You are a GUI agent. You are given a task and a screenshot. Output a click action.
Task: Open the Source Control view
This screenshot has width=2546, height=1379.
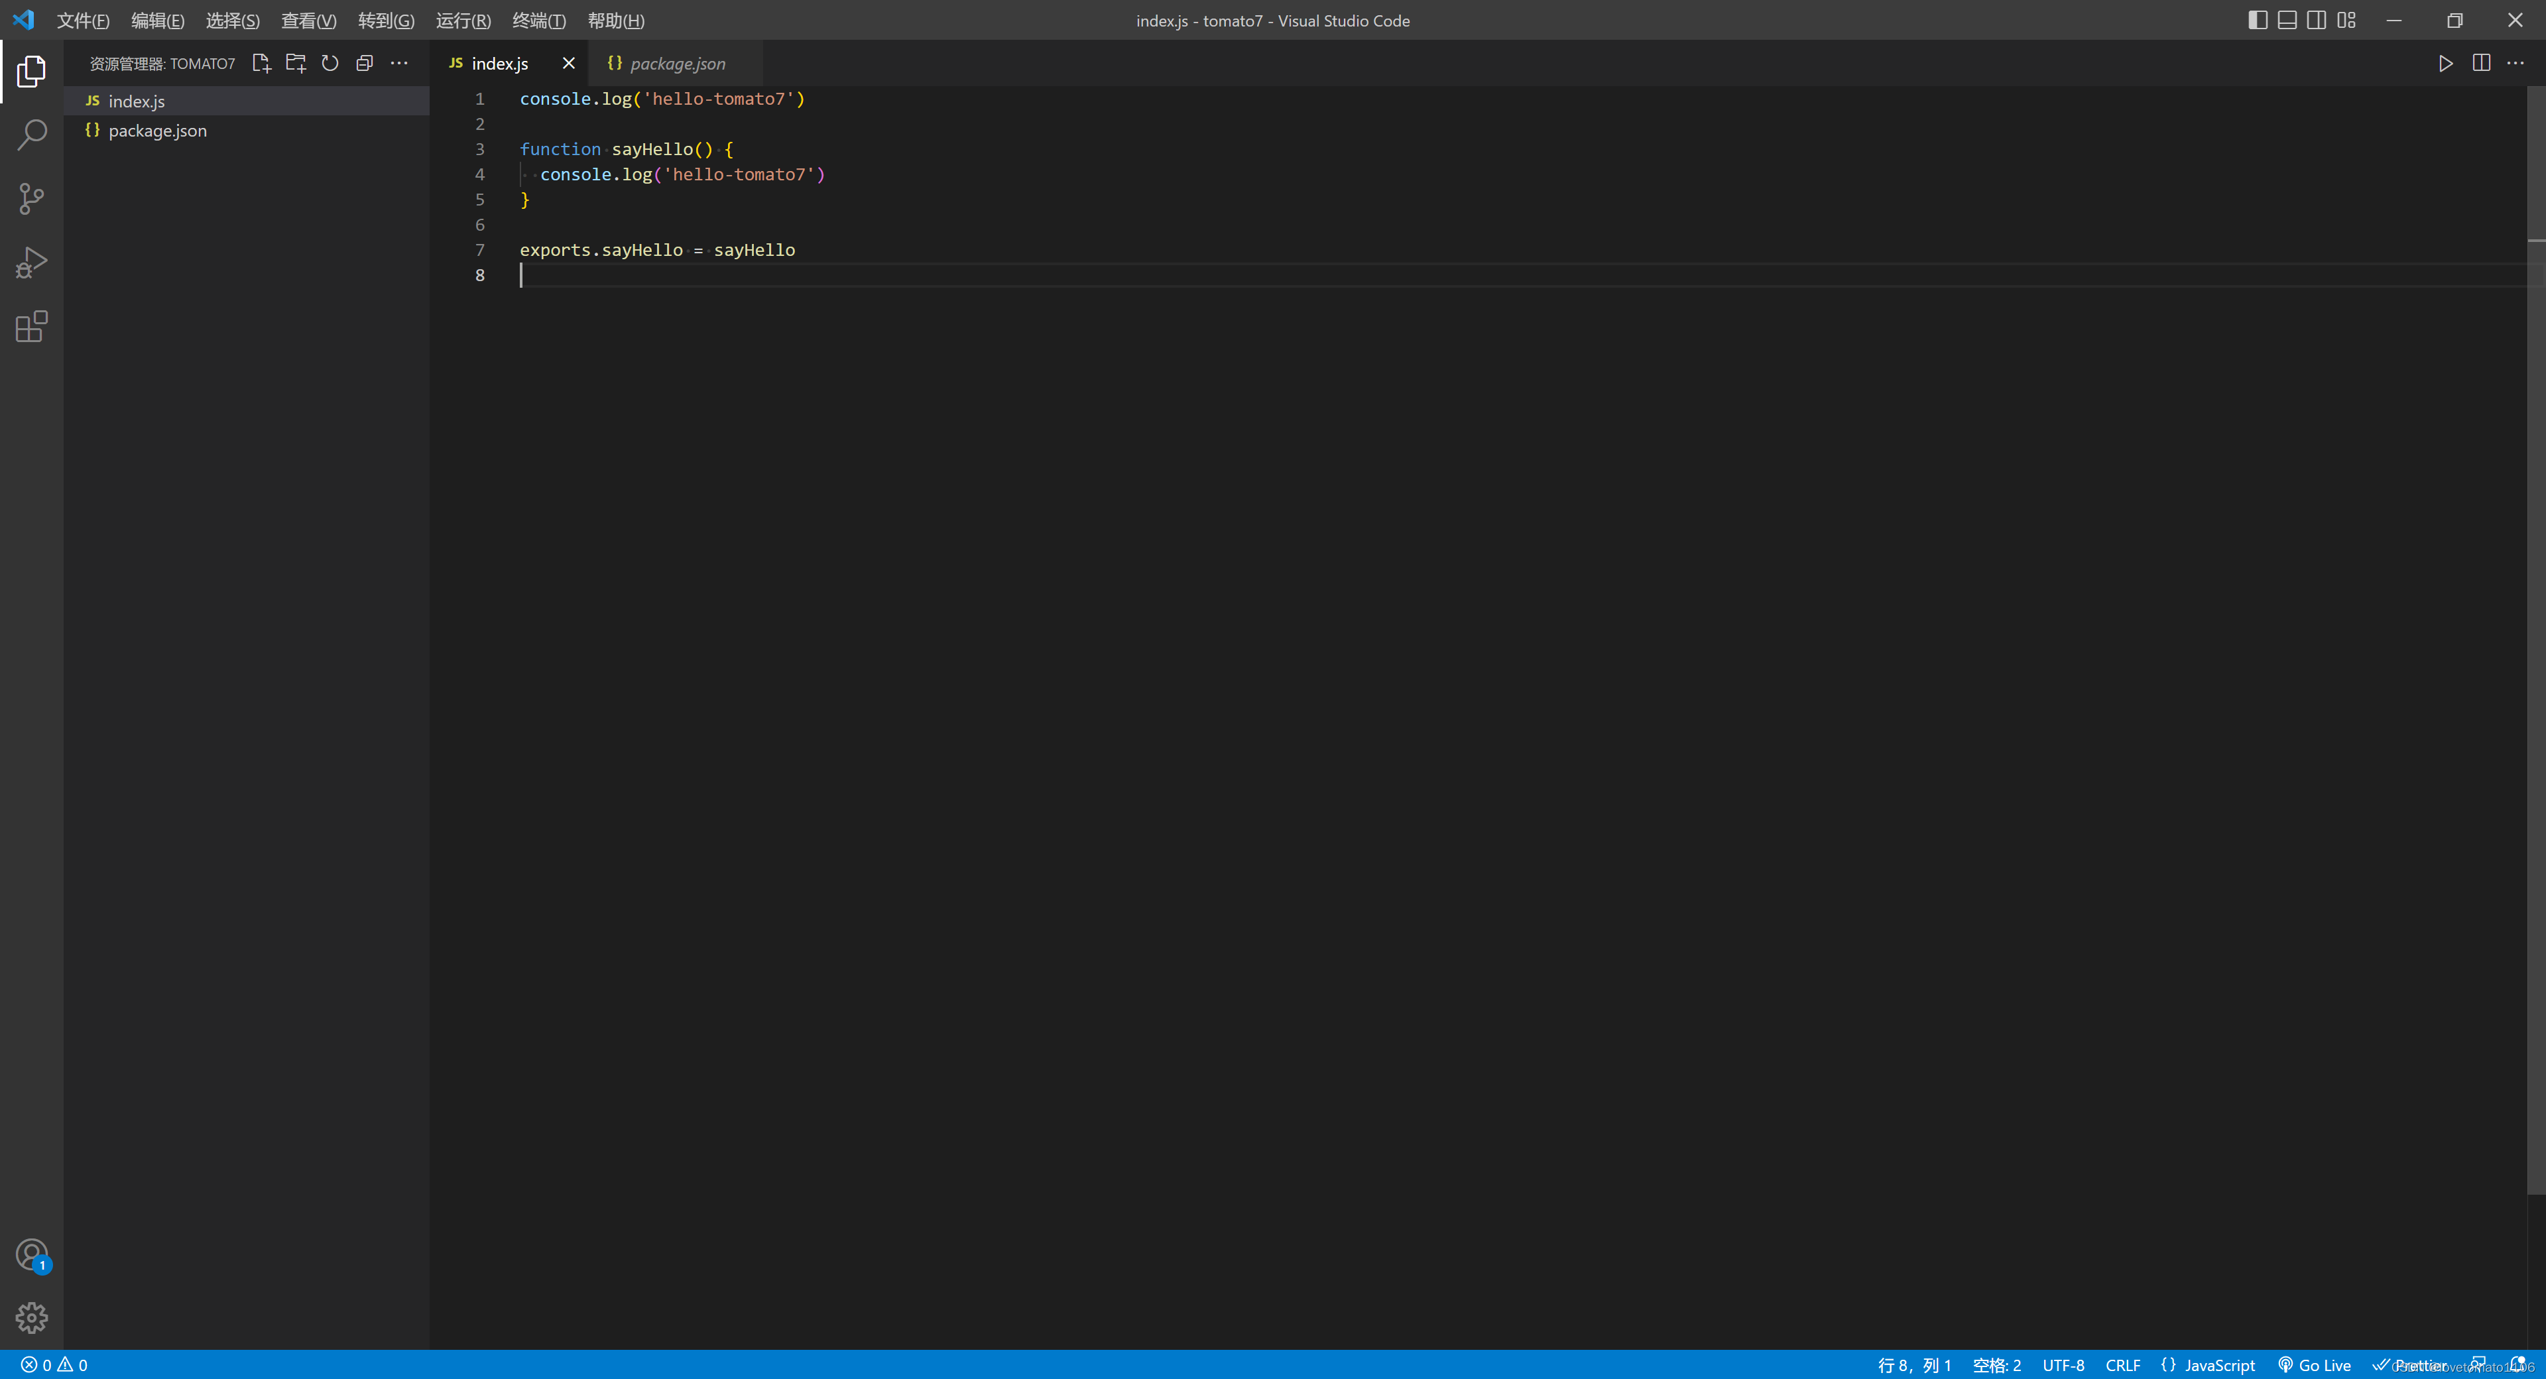tap(32, 199)
